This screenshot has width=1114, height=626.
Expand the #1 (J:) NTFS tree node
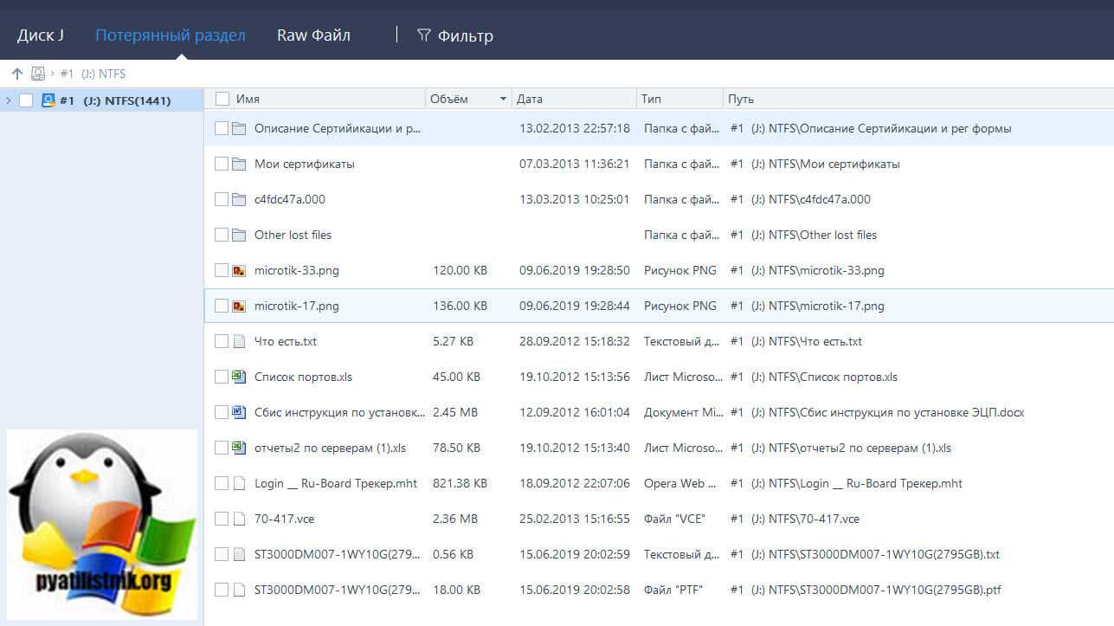tap(8, 100)
